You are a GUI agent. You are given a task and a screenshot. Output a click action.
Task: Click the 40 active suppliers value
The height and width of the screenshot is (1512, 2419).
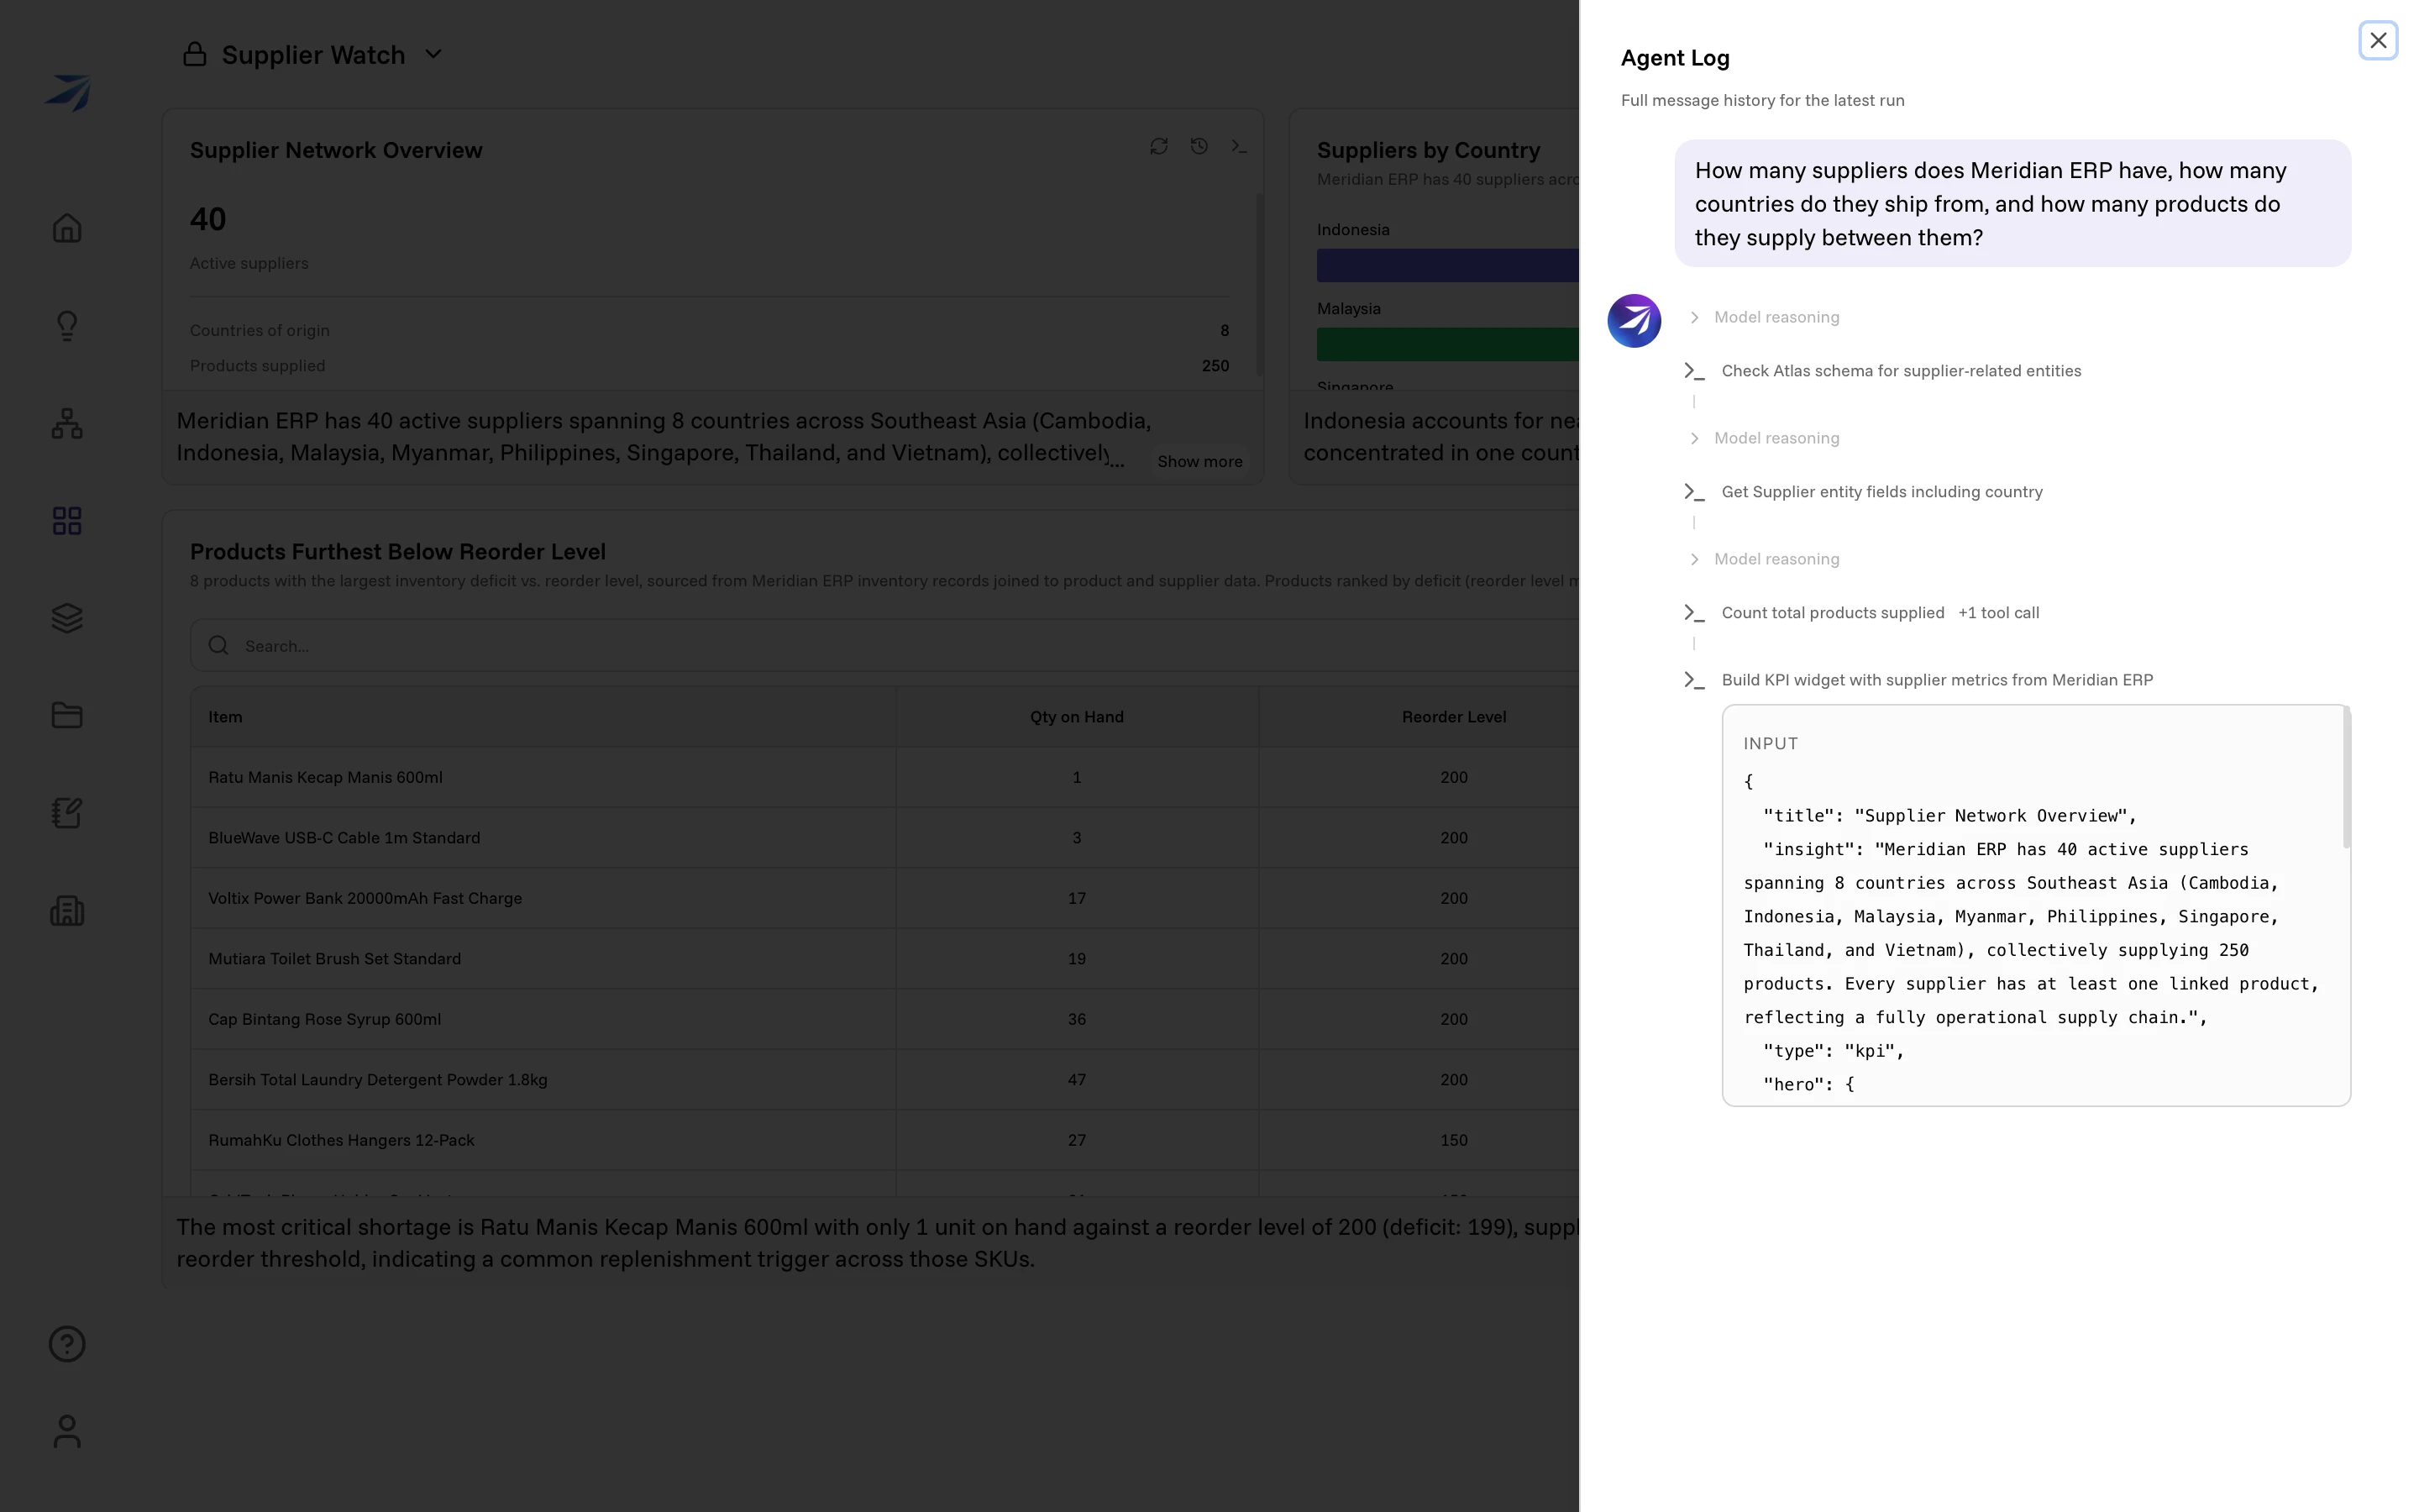[x=208, y=219]
